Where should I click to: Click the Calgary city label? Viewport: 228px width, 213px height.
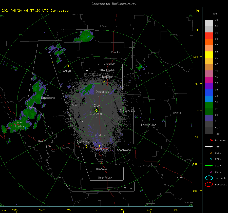[99, 149]
